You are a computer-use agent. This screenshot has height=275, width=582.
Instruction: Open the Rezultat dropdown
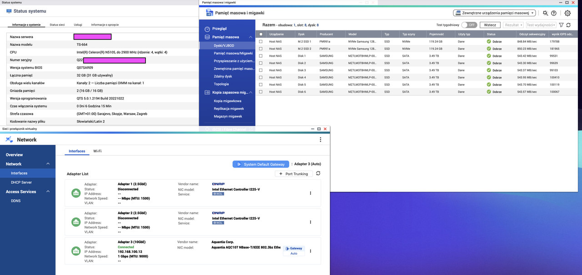513,25
